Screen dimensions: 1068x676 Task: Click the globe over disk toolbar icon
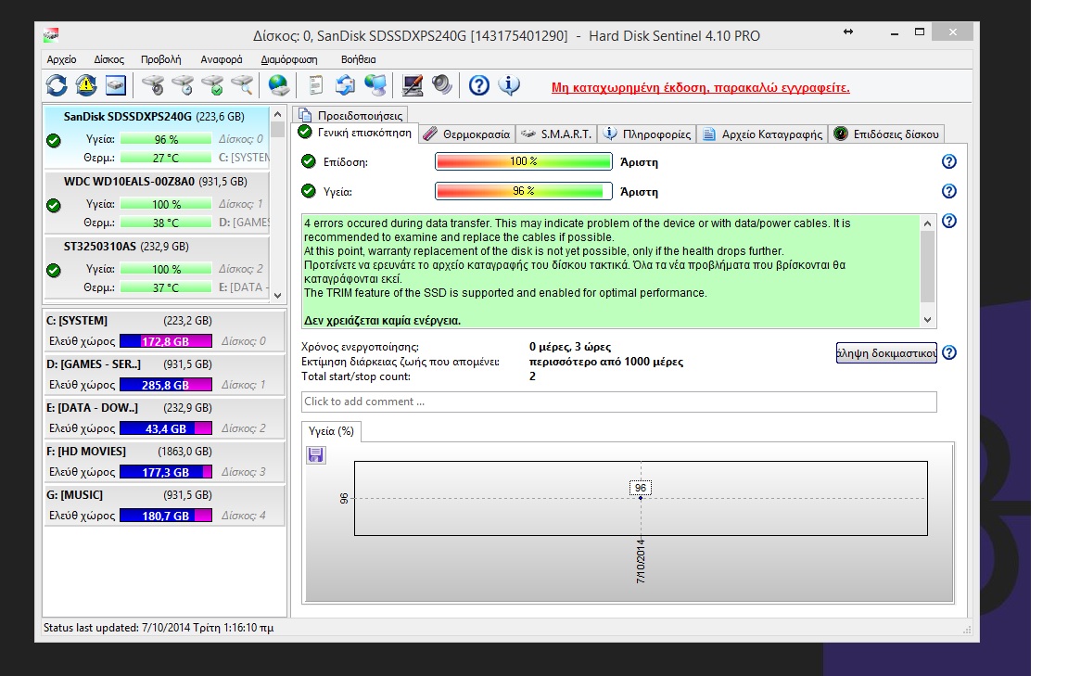click(x=278, y=85)
